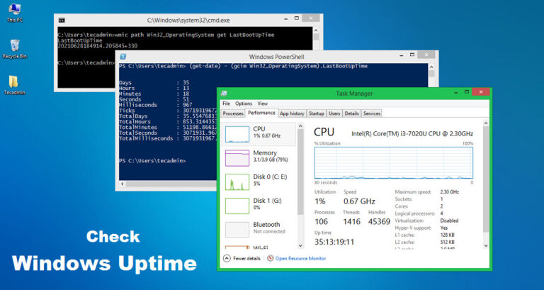Open the Options menu in Task Manager
This screenshot has width=544, height=290.
(243, 104)
